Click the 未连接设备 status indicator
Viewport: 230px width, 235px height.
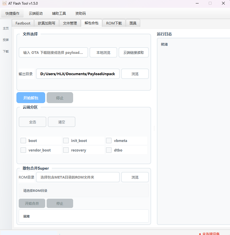(x=209, y=234)
